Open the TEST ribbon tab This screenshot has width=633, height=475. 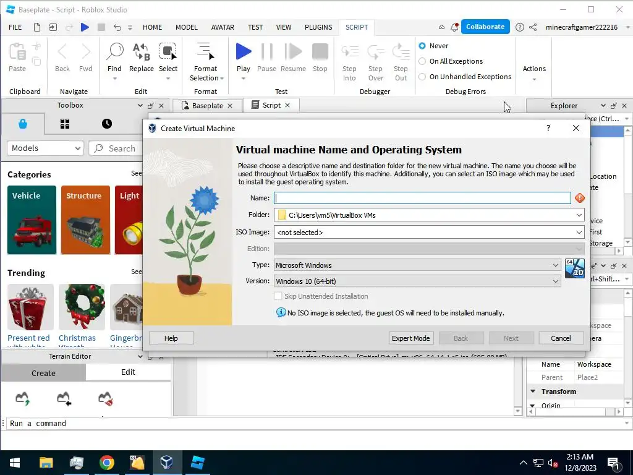coord(255,27)
